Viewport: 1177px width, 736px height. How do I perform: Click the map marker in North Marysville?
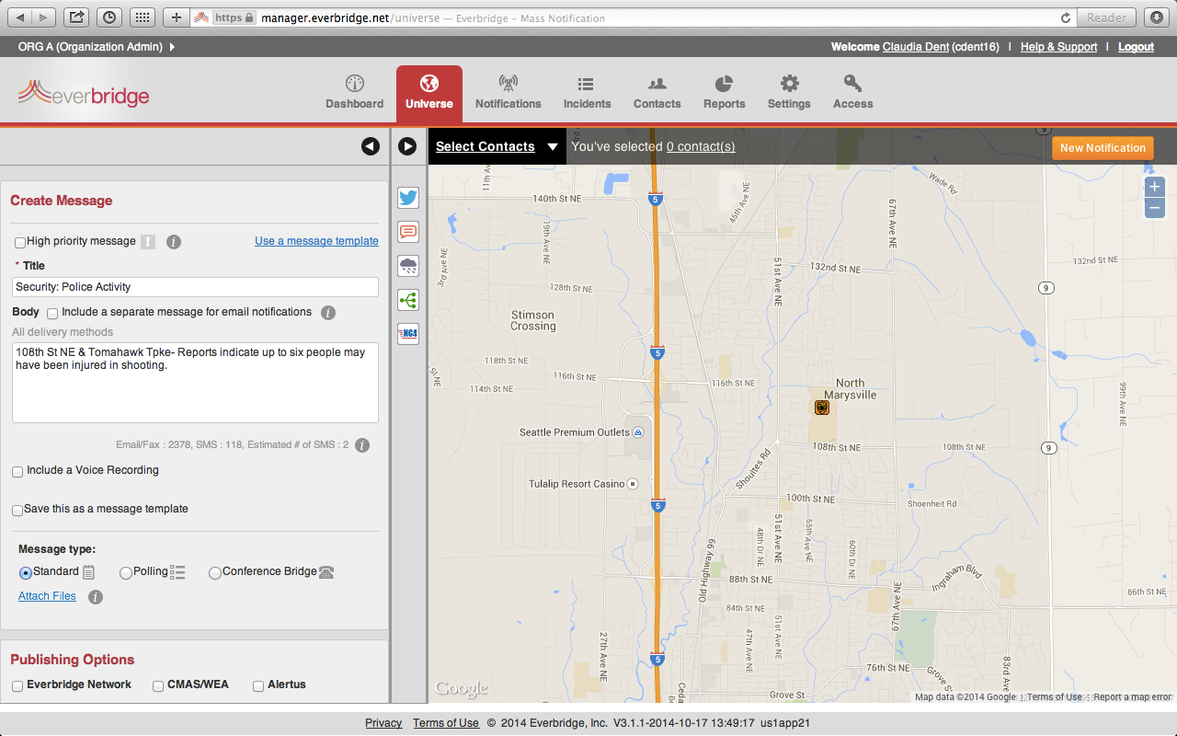pyautogui.click(x=822, y=408)
